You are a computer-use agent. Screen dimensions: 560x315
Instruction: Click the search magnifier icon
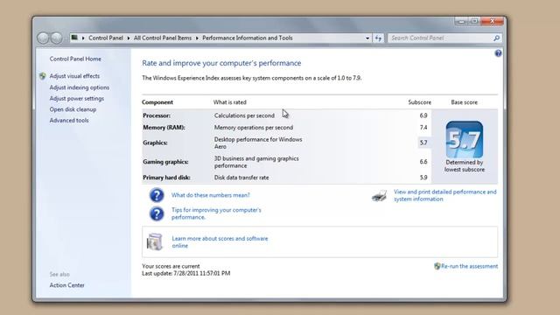click(496, 38)
